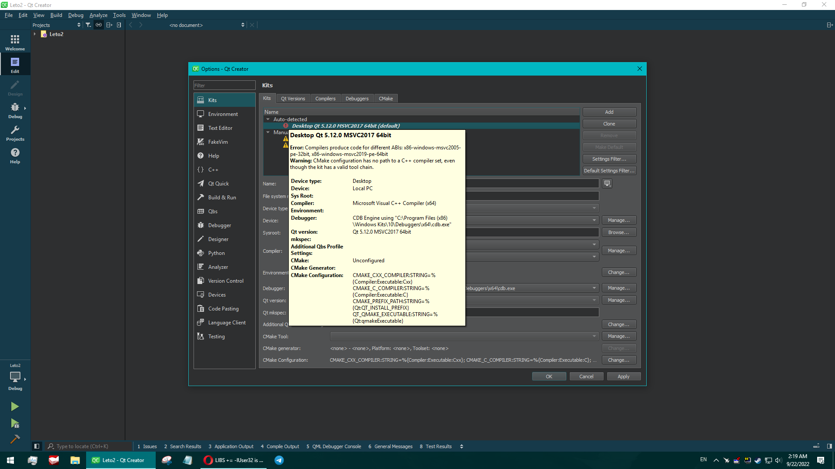835x469 pixels.
Task: Open the CMake Tool dropdown
Action: coord(464,337)
